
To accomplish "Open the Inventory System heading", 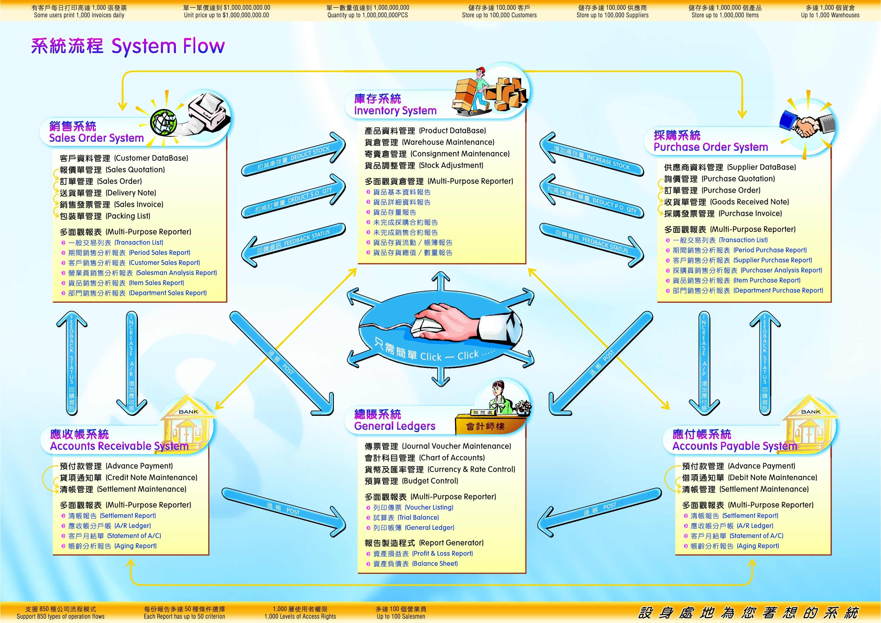I will [395, 105].
